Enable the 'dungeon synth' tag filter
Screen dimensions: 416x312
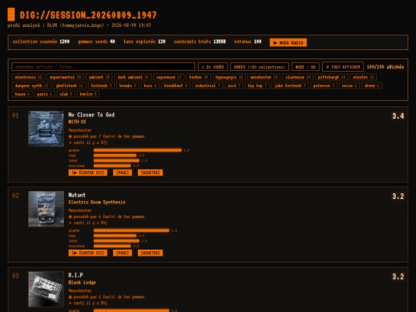(x=32, y=86)
